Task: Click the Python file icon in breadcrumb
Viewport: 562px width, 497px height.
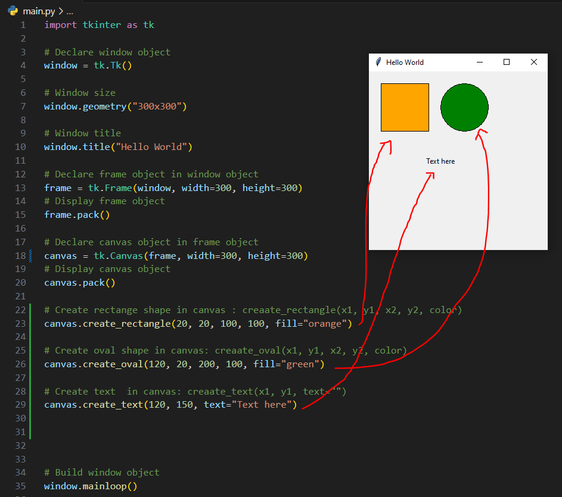Action: (x=13, y=11)
